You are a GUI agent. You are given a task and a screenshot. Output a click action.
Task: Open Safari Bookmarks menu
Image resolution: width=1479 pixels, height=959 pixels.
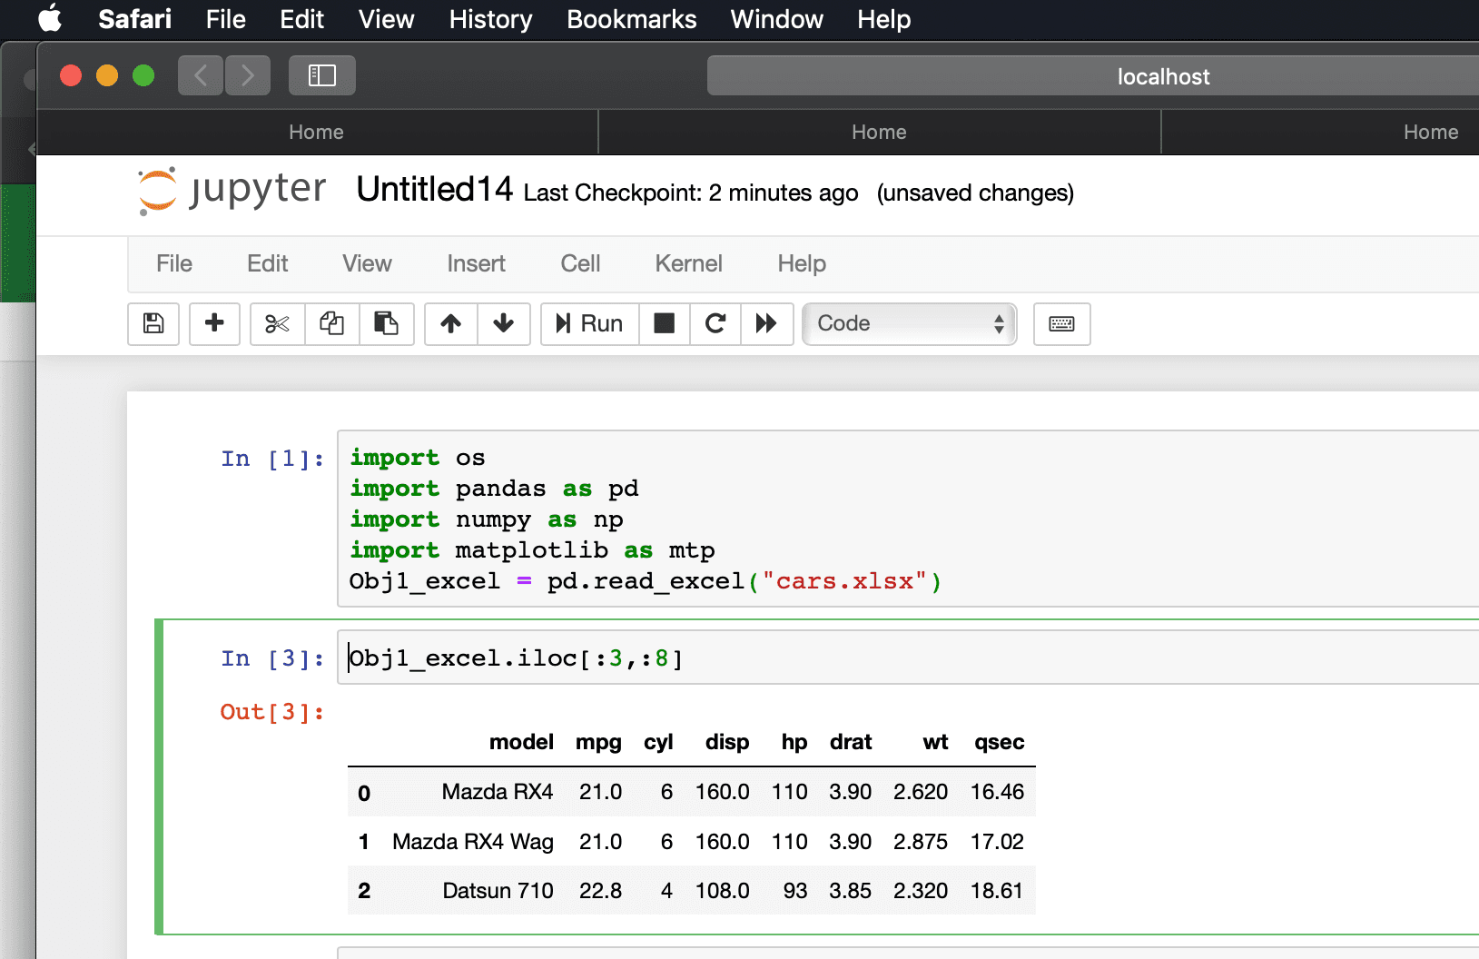point(631,19)
